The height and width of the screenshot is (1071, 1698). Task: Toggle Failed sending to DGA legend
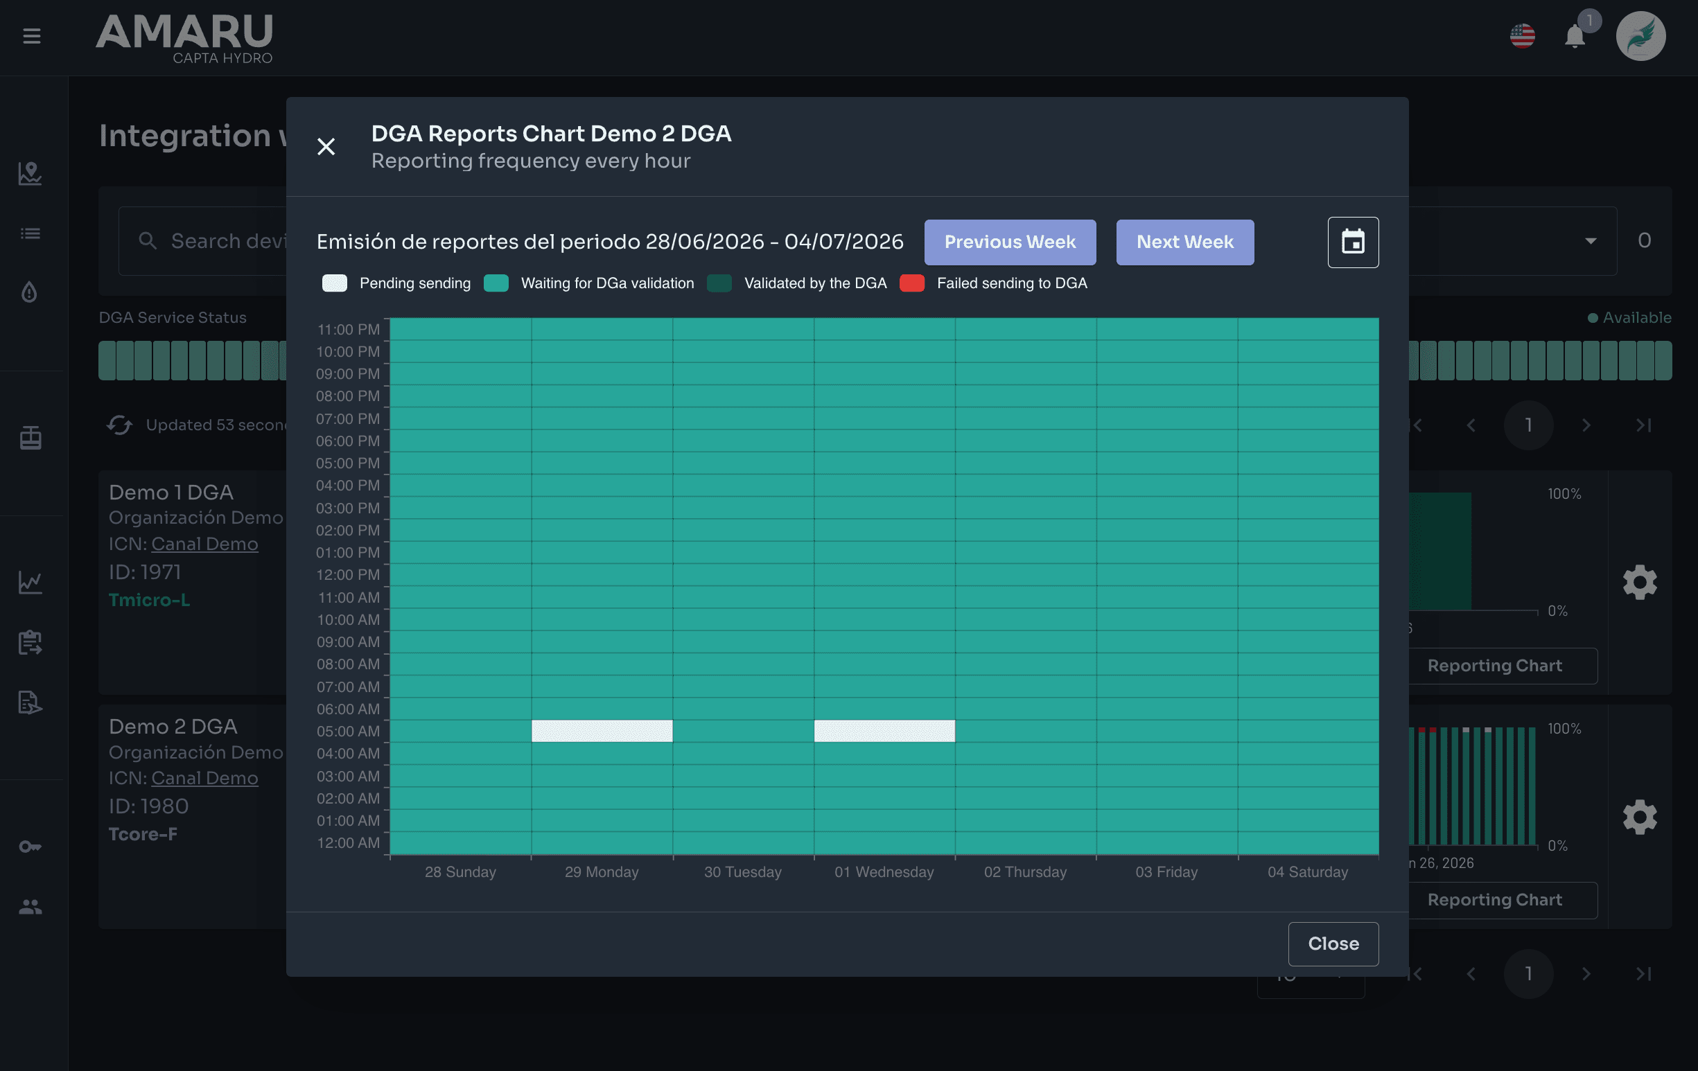(x=993, y=283)
